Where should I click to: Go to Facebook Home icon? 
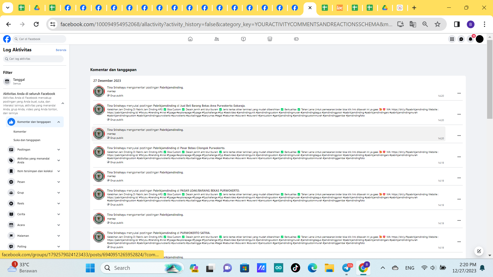(190, 39)
